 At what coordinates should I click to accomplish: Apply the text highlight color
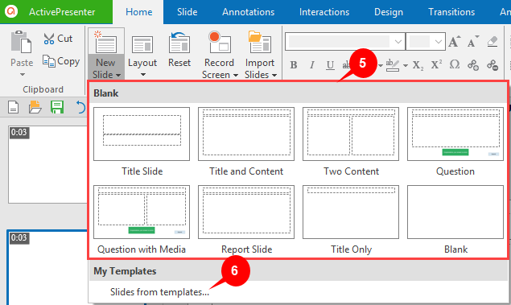393,65
